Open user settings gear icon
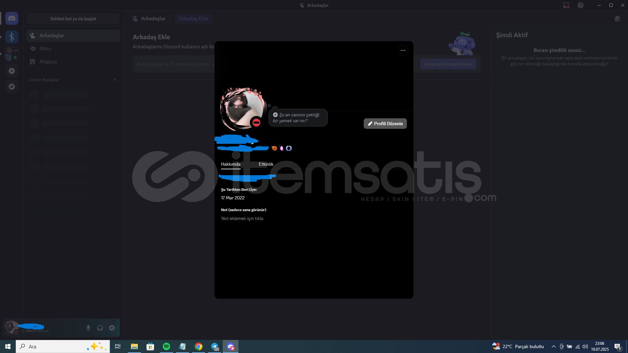The image size is (628, 353). pyautogui.click(x=112, y=328)
